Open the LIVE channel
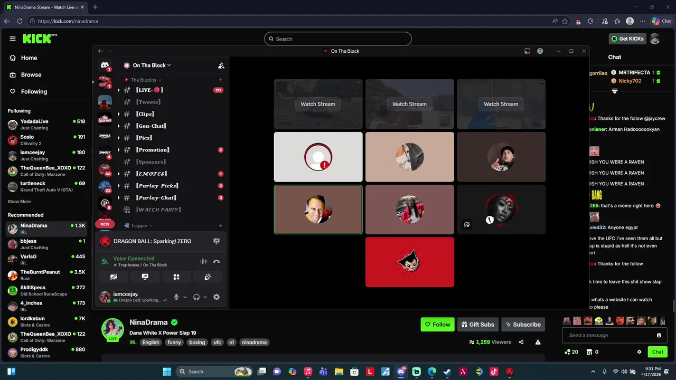Viewport: 676px width, 380px height. (173, 90)
